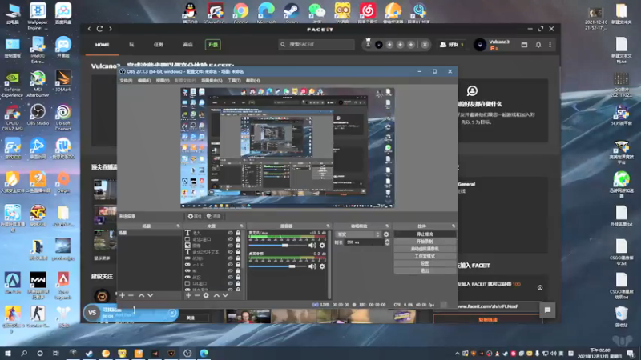Click 停止推流 stop streaming button
The width and height of the screenshot is (641, 360).
pos(425,234)
